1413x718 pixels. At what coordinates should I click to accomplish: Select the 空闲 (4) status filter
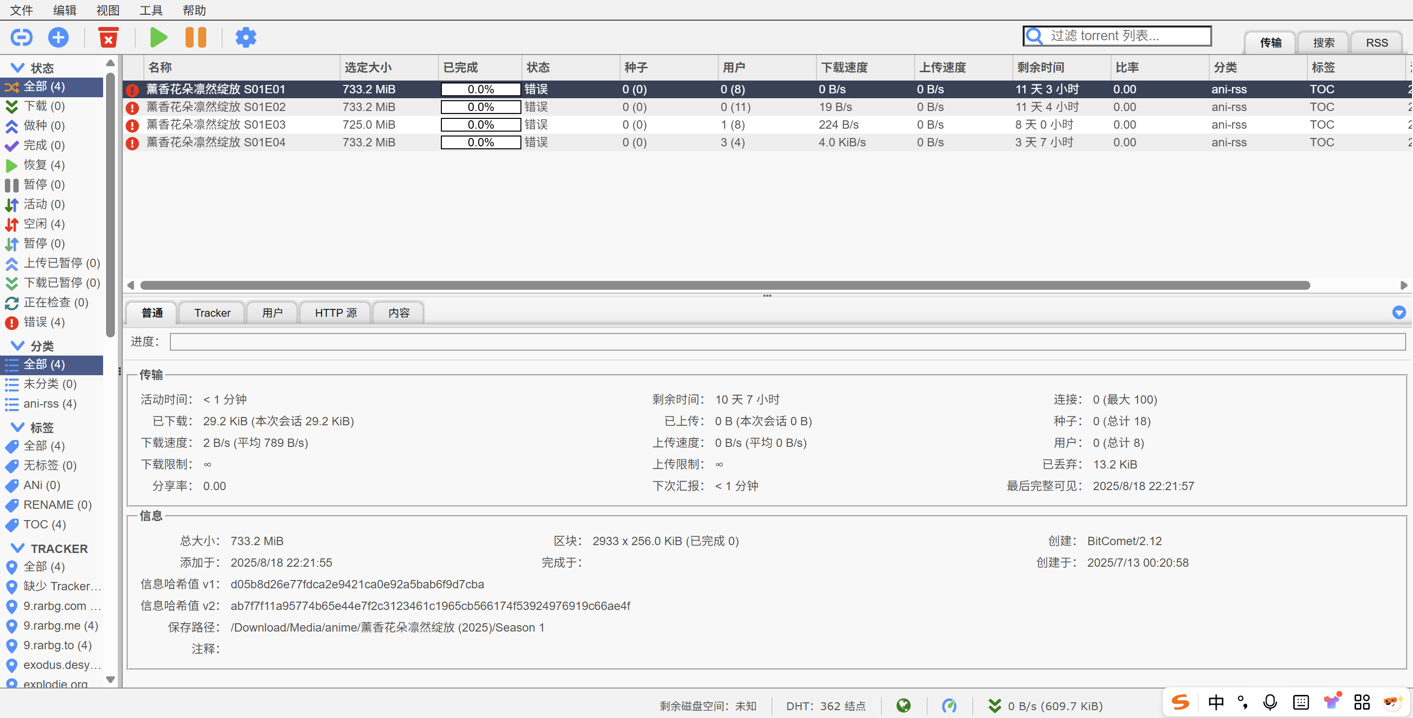pos(52,224)
